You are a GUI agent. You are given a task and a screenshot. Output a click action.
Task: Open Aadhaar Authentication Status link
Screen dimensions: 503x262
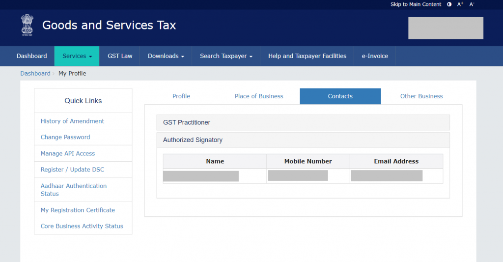pos(74,190)
